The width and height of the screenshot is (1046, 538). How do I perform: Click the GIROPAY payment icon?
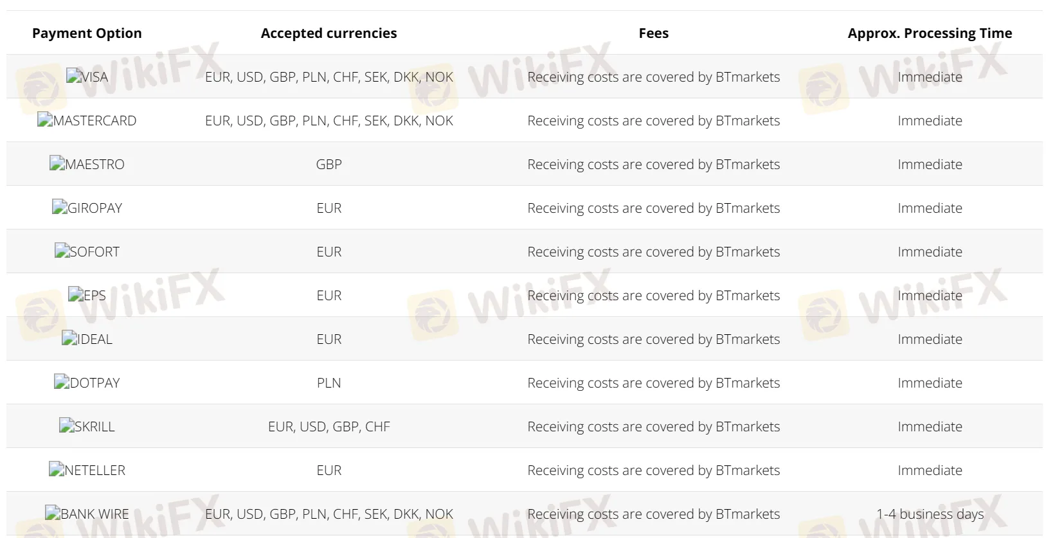pos(87,208)
